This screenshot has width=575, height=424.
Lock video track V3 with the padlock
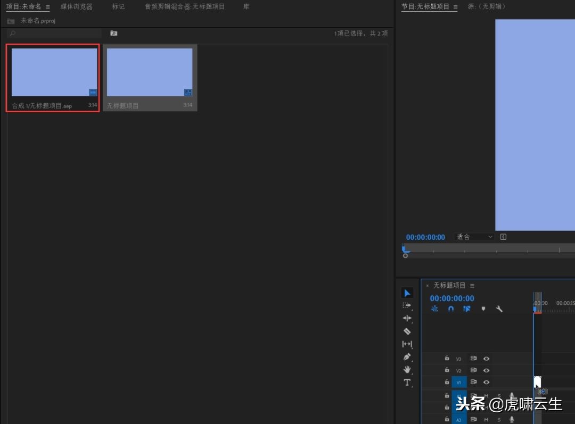447,359
